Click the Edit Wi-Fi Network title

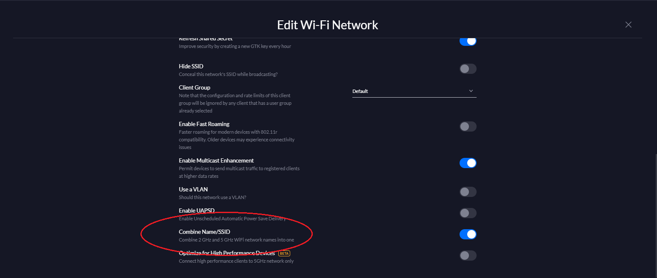327,25
